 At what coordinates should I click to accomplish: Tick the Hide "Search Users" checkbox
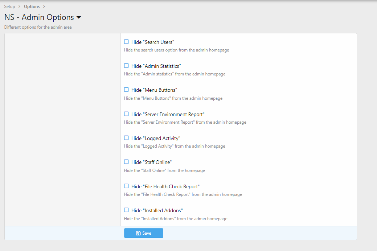pyautogui.click(x=126, y=42)
